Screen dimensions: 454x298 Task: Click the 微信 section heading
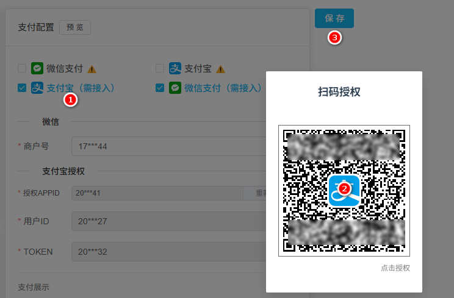point(51,122)
